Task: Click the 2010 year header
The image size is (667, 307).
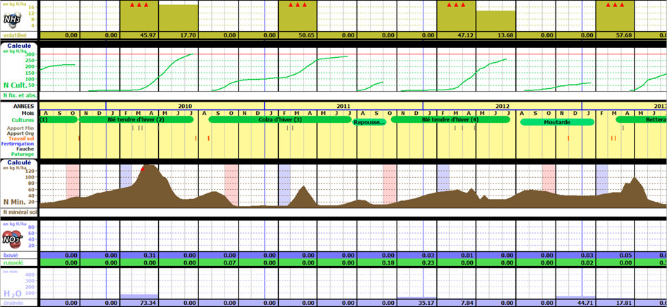Action: [x=185, y=106]
